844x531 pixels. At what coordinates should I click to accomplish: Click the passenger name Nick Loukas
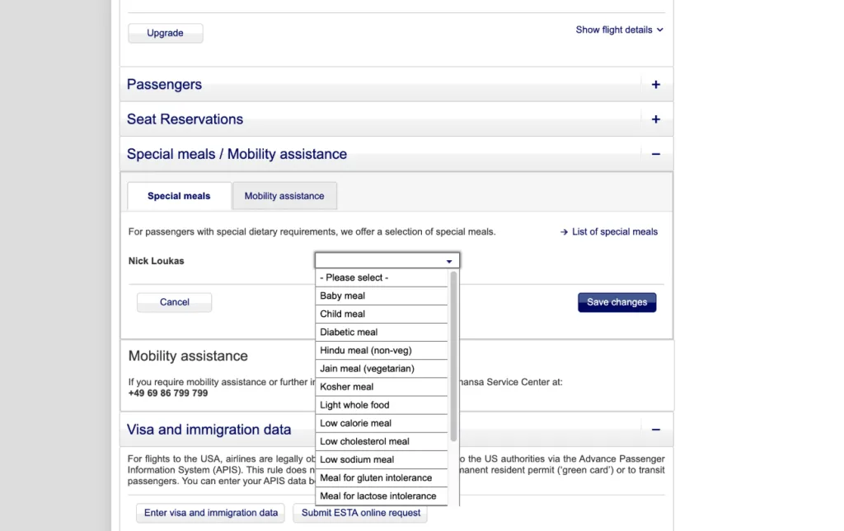pos(156,261)
